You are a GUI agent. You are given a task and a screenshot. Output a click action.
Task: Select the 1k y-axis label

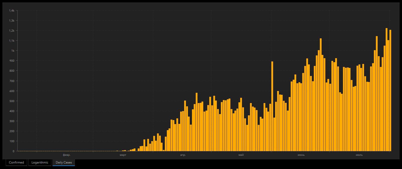[x=13, y=51]
